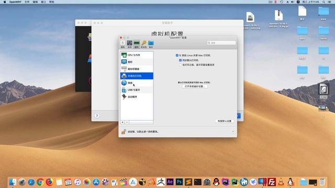Click the red Parallels menu bar icon
335x188 pixels.
click(x=275, y=2)
